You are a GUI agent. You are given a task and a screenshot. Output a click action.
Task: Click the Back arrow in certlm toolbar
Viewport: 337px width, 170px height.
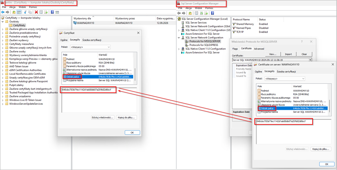click(x=3, y=12)
